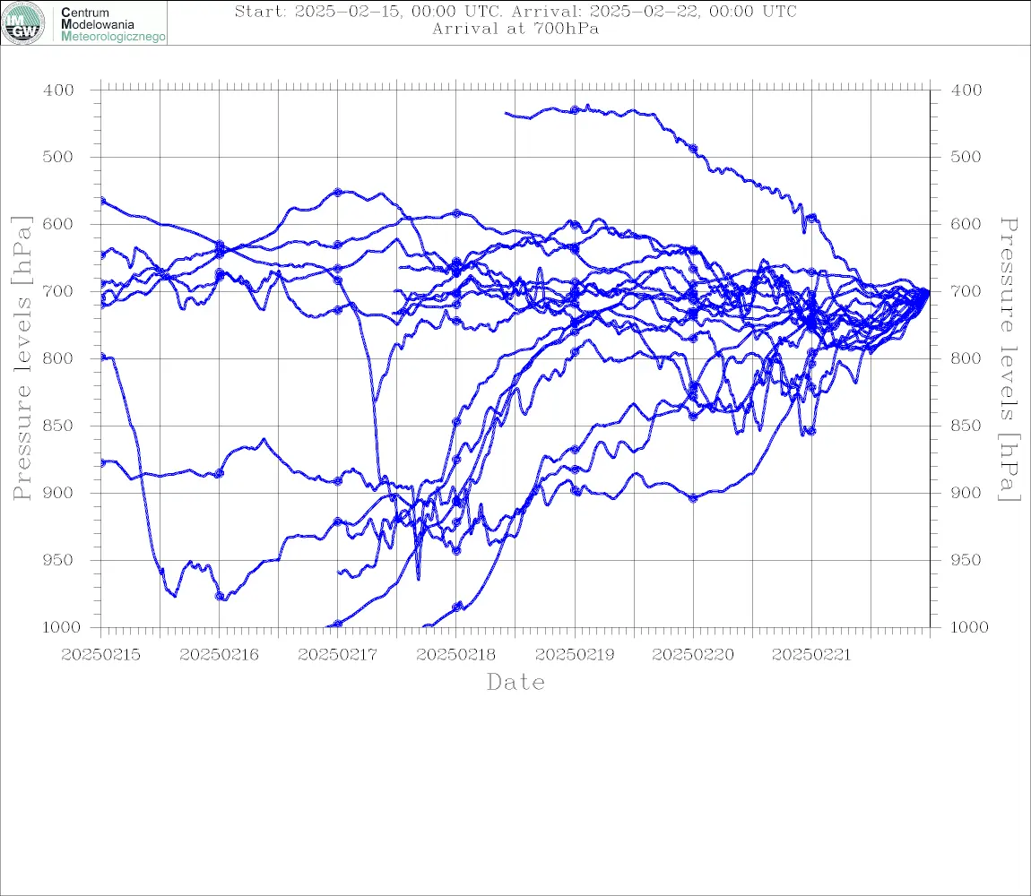
Task: Click the left axis 800 label
Action: [58, 359]
